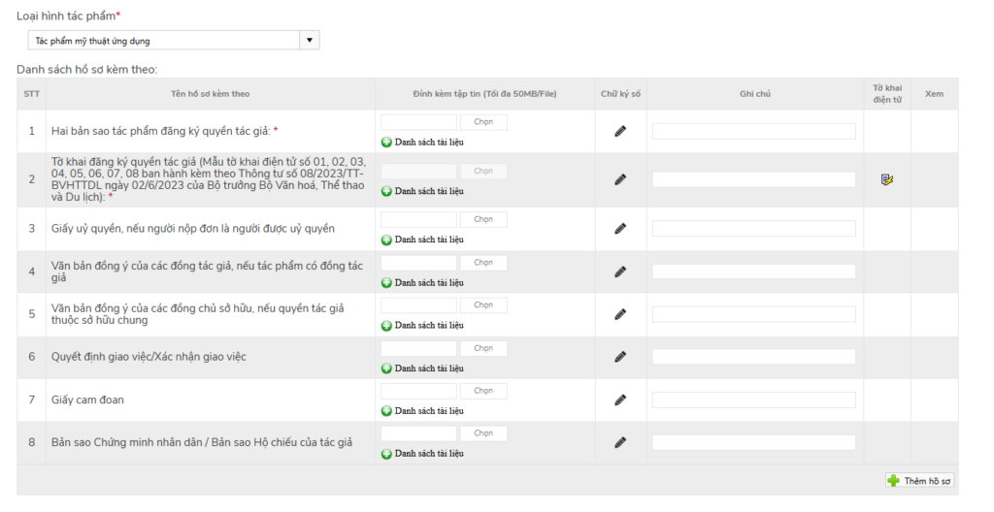Click Ghi chú field for row 8
The image size is (994, 512).
(x=753, y=442)
